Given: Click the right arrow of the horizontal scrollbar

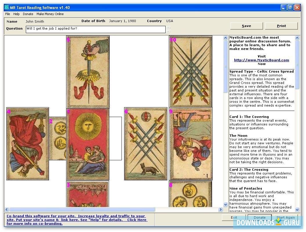Looking at the screenshot, I should 220,210.
